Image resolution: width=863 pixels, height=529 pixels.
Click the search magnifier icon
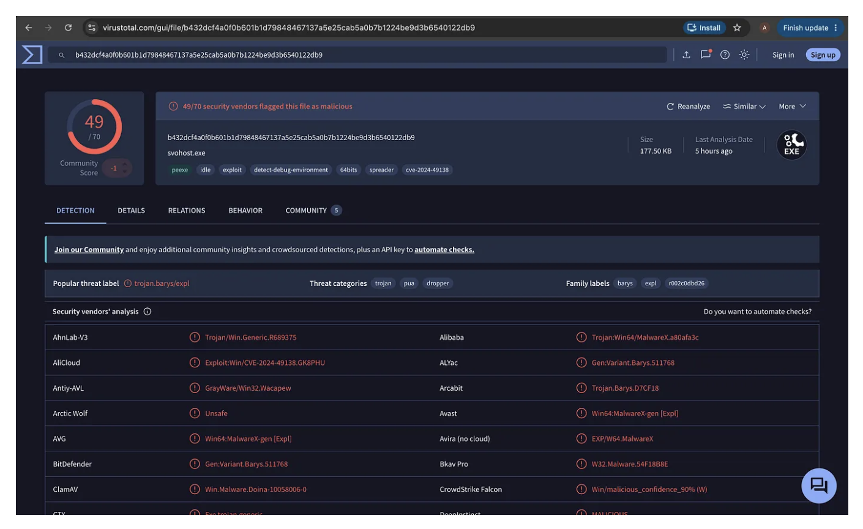62,55
